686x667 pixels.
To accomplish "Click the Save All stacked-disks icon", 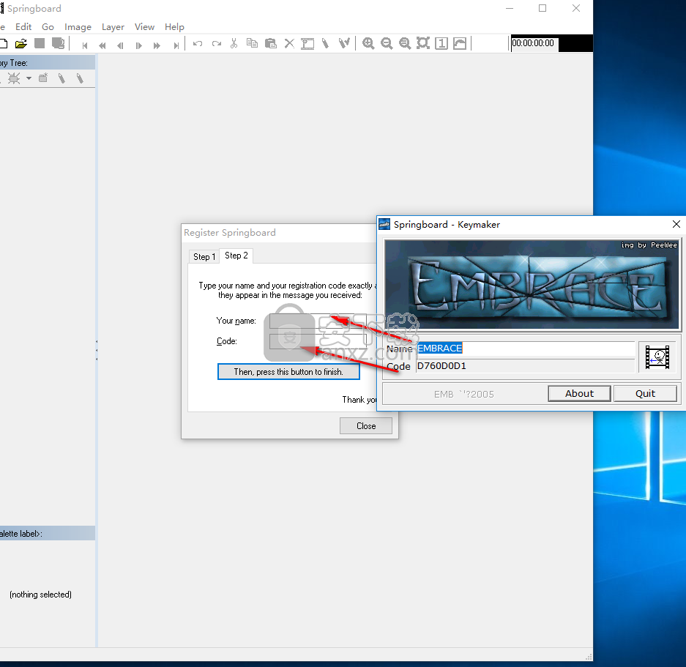I will pyautogui.click(x=58, y=43).
